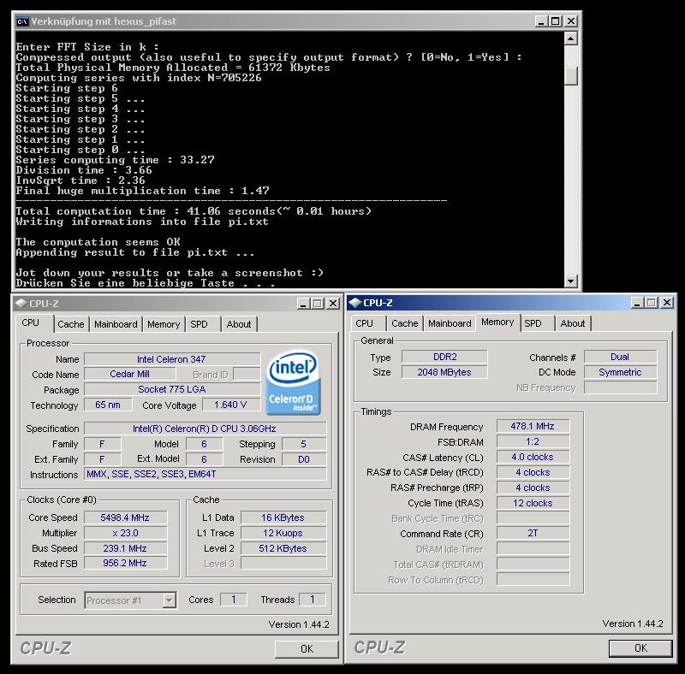Screen dimensions: 685x674
Task: Click the console scrollbar down arrow
Action: (x=570, y=281)
